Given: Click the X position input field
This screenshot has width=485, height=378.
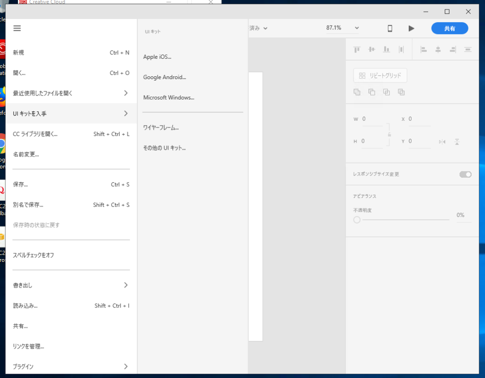Looking at the screenshot, I should [419, 119].
